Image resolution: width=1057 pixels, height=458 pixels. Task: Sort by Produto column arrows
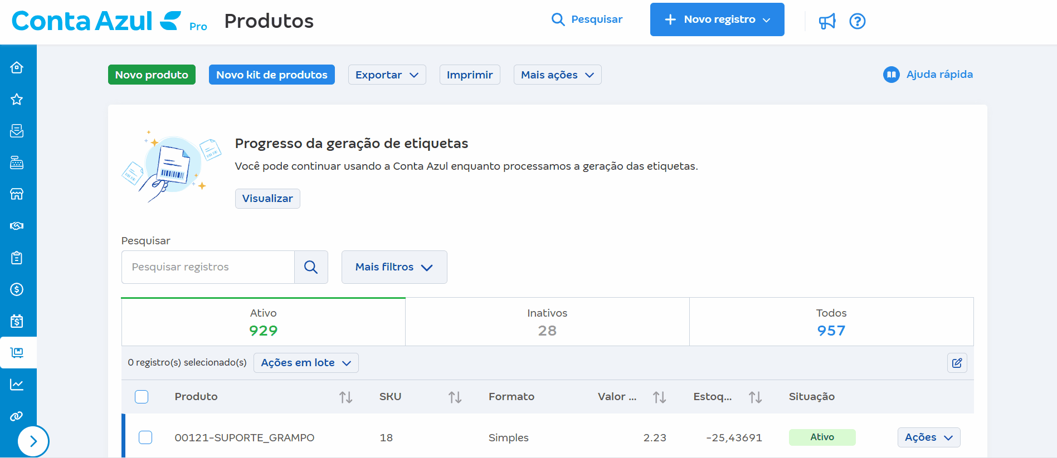pyautogui.click(x=346, y=397)
